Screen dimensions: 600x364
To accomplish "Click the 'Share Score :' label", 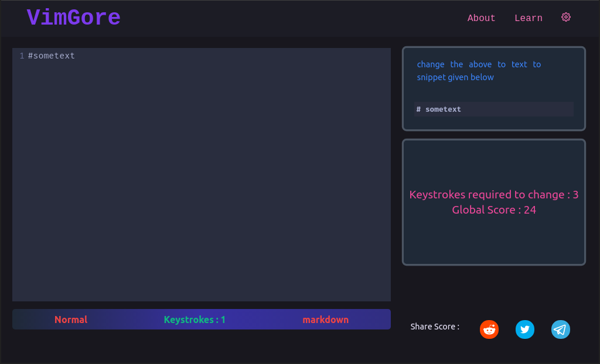I will tap(435, 327).
